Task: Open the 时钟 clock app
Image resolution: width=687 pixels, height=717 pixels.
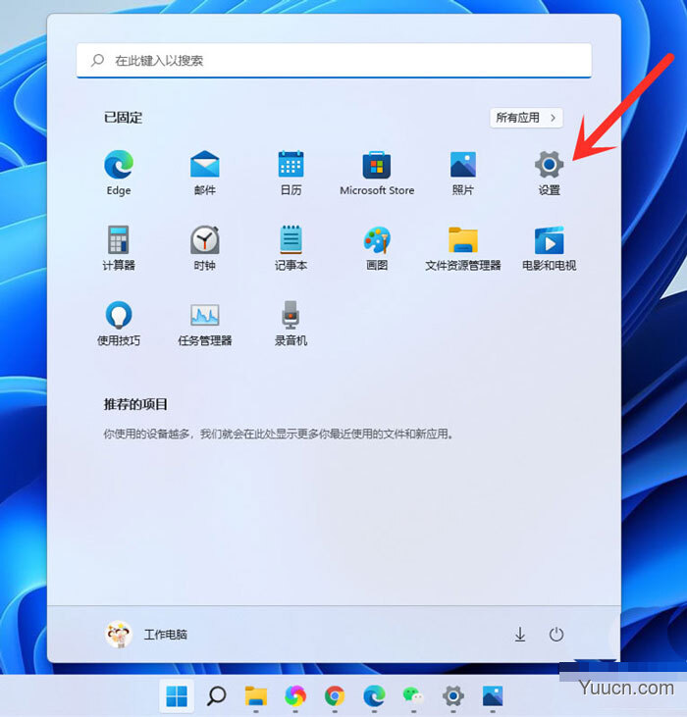Action: coord(204,248)
